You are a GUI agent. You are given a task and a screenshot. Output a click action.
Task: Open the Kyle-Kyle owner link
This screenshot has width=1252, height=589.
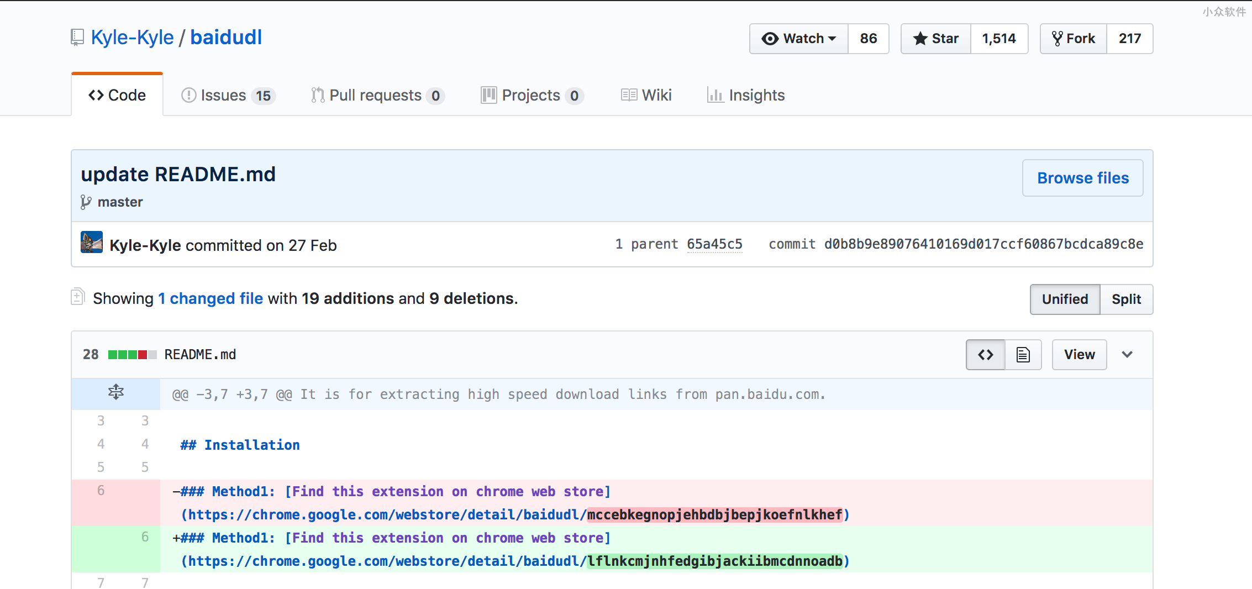point(132,38)
